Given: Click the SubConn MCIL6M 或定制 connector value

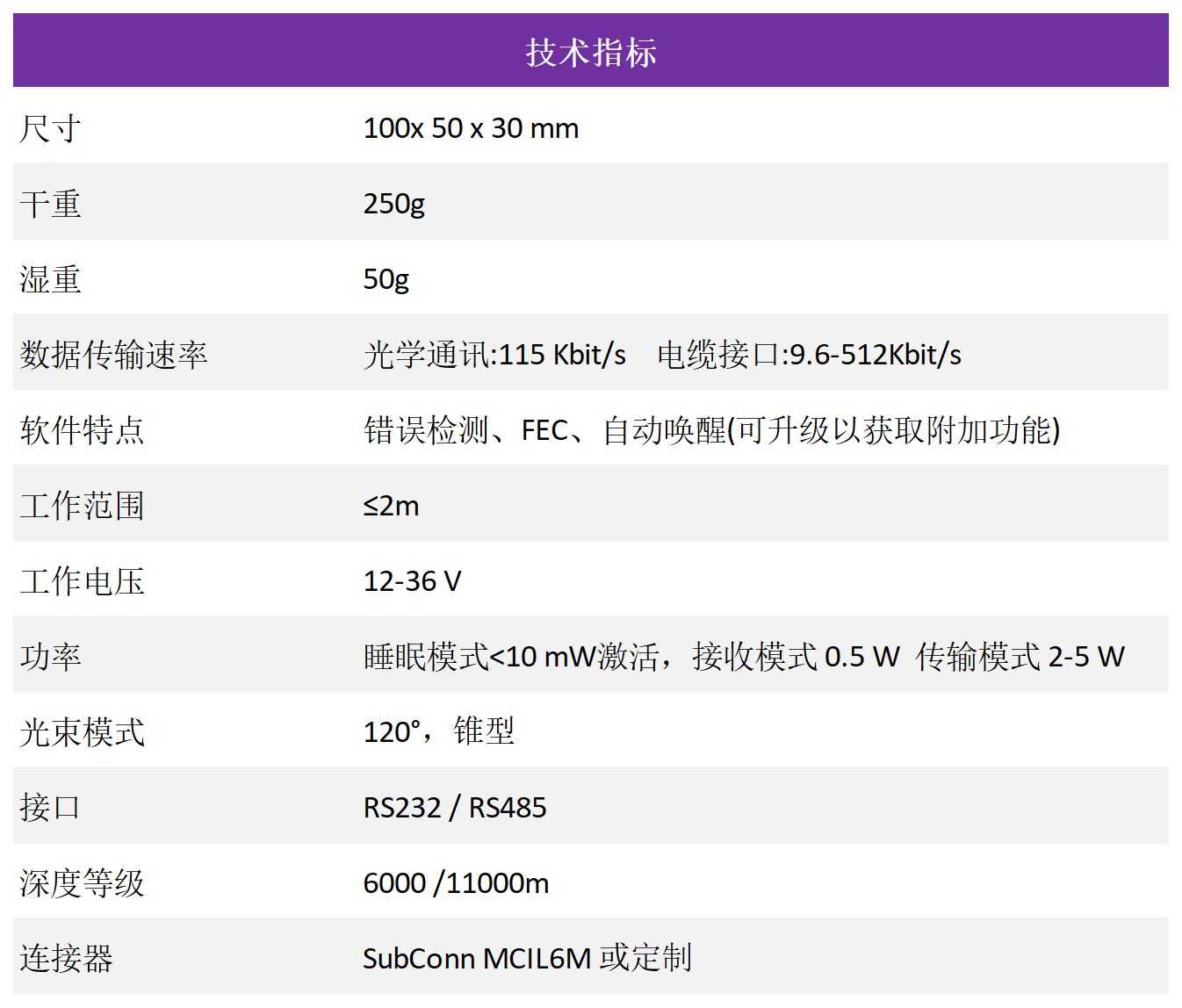Looking at the screenshot, I should coord(527,958).
